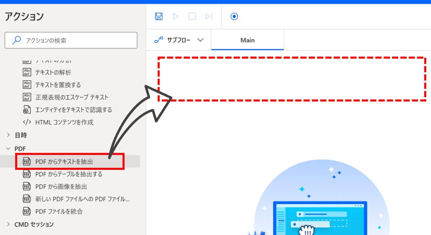Click the Run next action icon
Image resolution: width=431 pixels, height=235 pixels.
tap(208, 16)
